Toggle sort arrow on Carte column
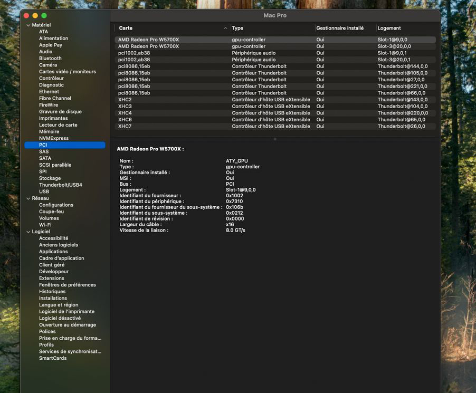Screen dimensions: 476x393 (x=225, y=28)
